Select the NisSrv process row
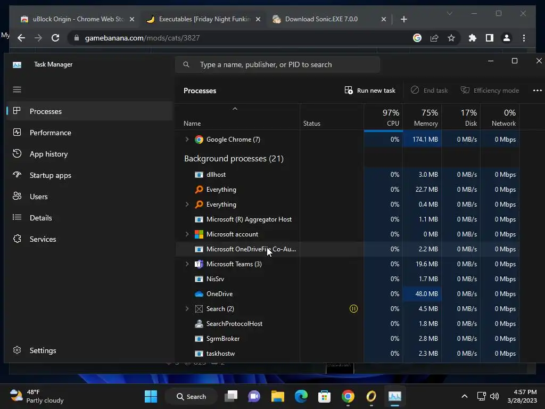Viewport: 545px width, 409px height. [347, 279]
